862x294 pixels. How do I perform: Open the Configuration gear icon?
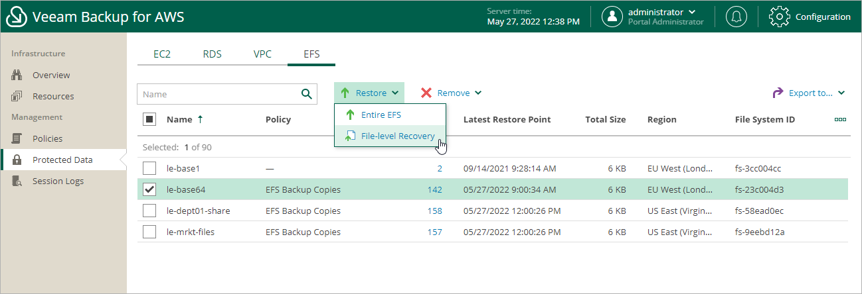pos(779,17)
